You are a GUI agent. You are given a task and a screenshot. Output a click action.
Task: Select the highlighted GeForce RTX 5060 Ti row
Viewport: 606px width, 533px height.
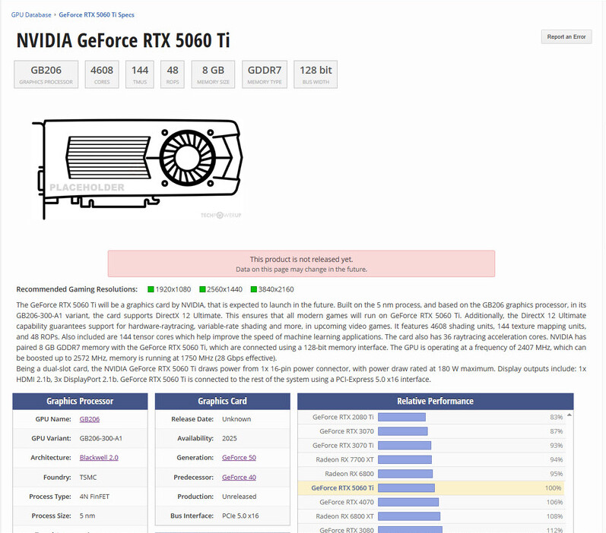point(431,488)
